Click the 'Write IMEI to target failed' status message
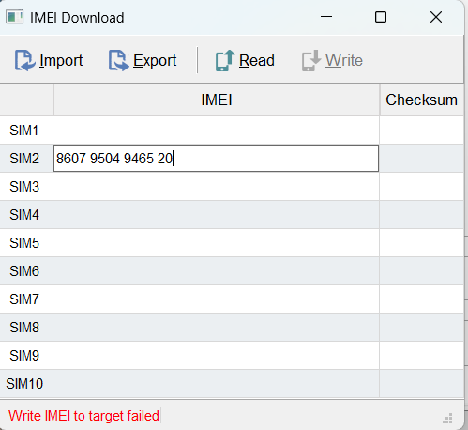The height and width of the screenshot is (430, 468). coord(83,416)
